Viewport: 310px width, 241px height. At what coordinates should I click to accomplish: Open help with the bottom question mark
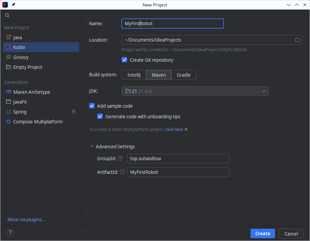10,232
